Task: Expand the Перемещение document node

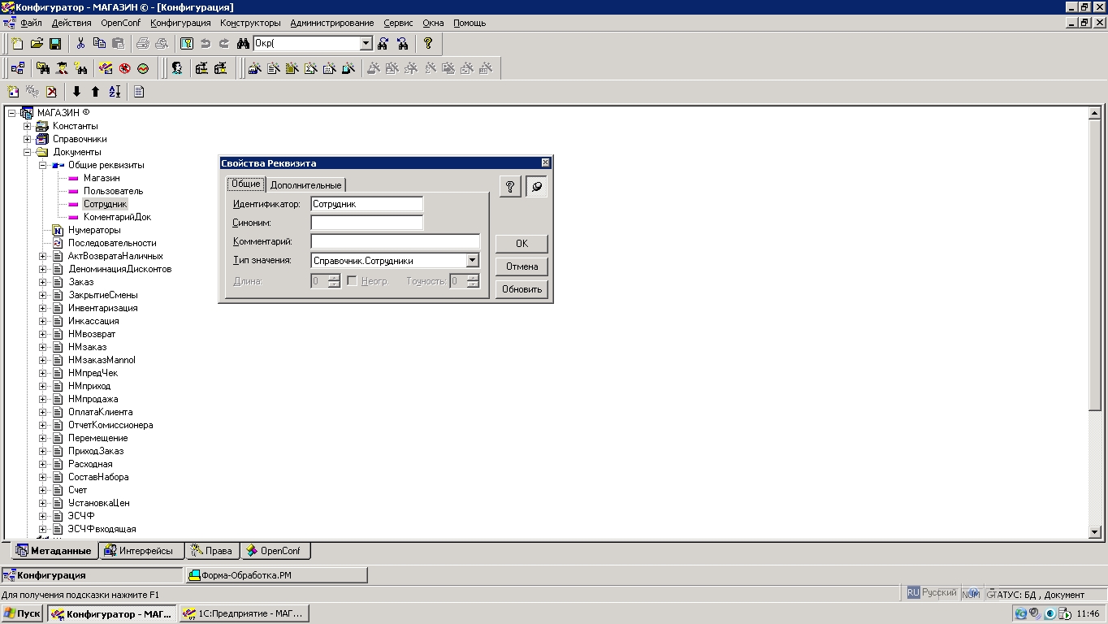Action: click(x=42, y=438)
